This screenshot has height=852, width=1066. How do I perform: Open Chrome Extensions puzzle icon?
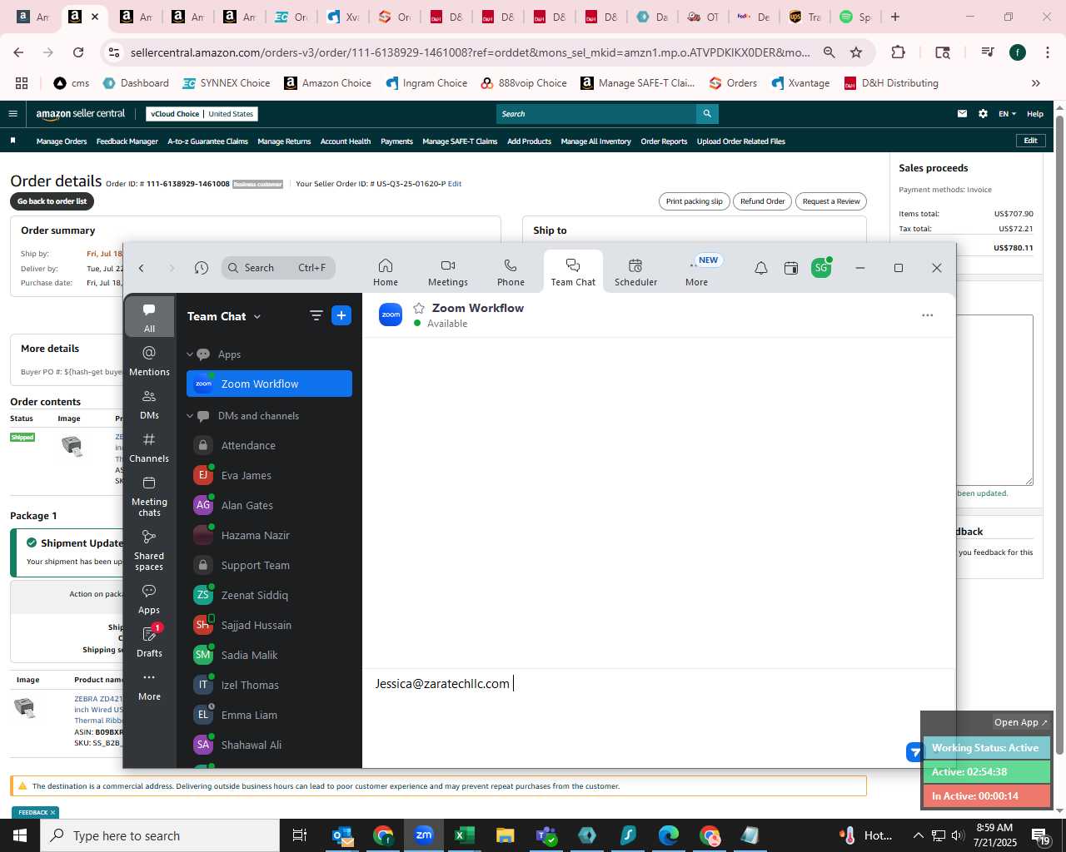[x=898, y=52]
